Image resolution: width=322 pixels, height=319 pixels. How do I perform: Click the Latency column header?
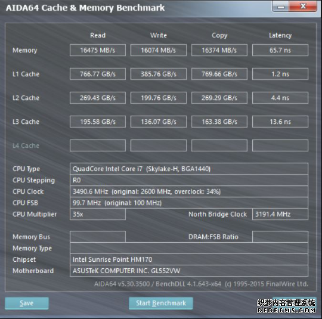point(280,36)
